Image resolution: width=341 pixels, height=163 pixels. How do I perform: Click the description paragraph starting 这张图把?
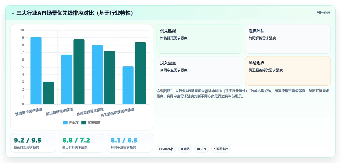coord(243,93)
